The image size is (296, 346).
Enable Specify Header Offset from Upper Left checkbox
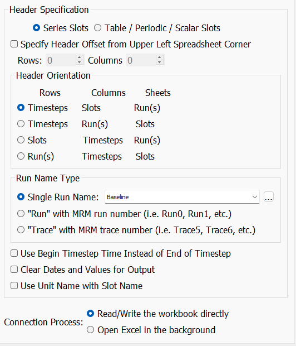point(14,44)
